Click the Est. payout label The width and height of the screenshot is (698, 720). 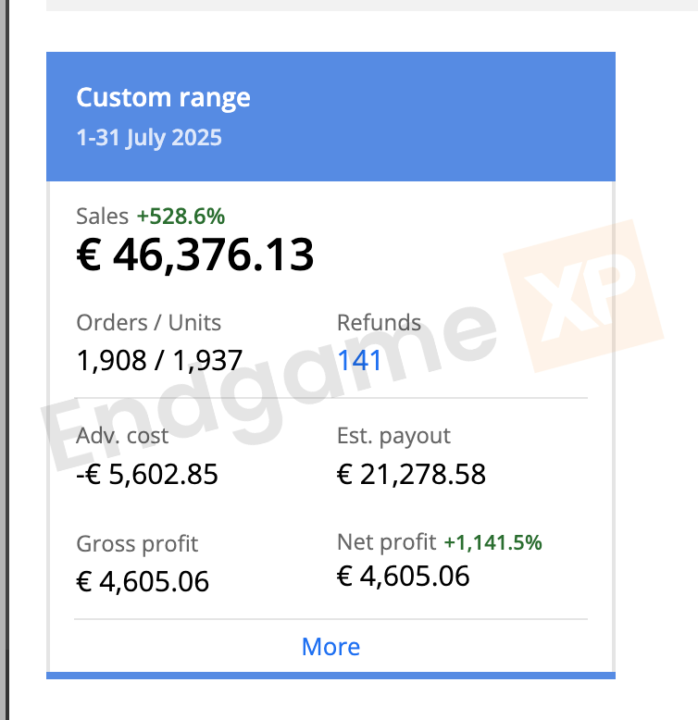coord(393,436)
